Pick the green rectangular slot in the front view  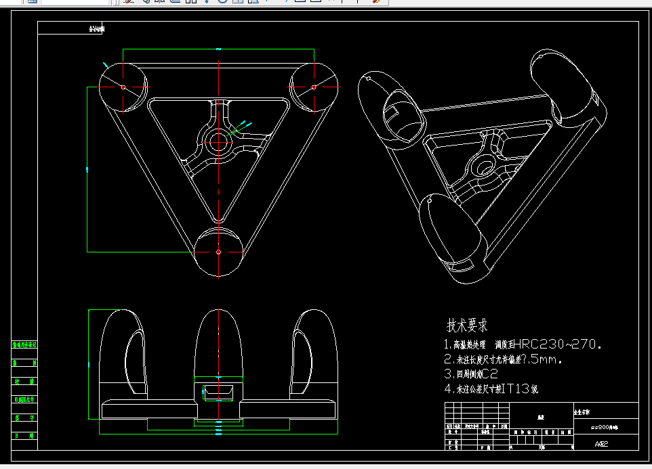(218, 393)
